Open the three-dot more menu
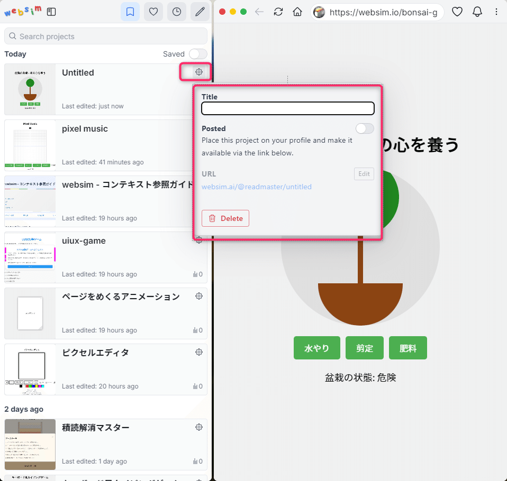This screenshot has height=481, width=507. click(496, 12)
